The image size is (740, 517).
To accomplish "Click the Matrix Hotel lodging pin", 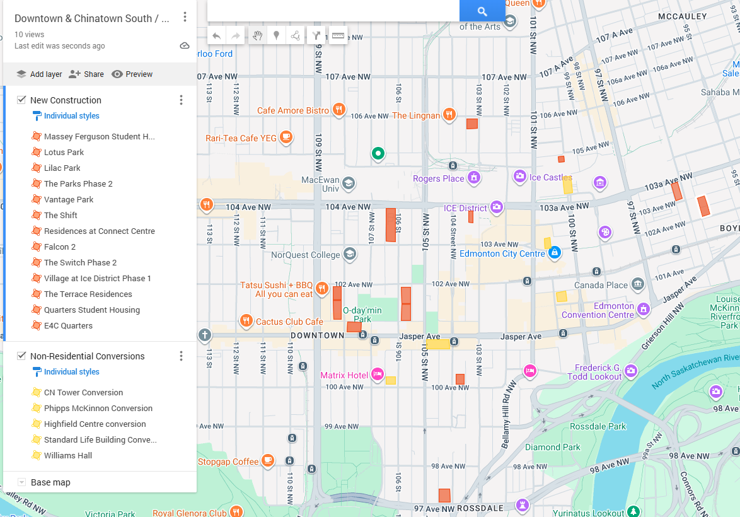I will (x=377, y=375).
